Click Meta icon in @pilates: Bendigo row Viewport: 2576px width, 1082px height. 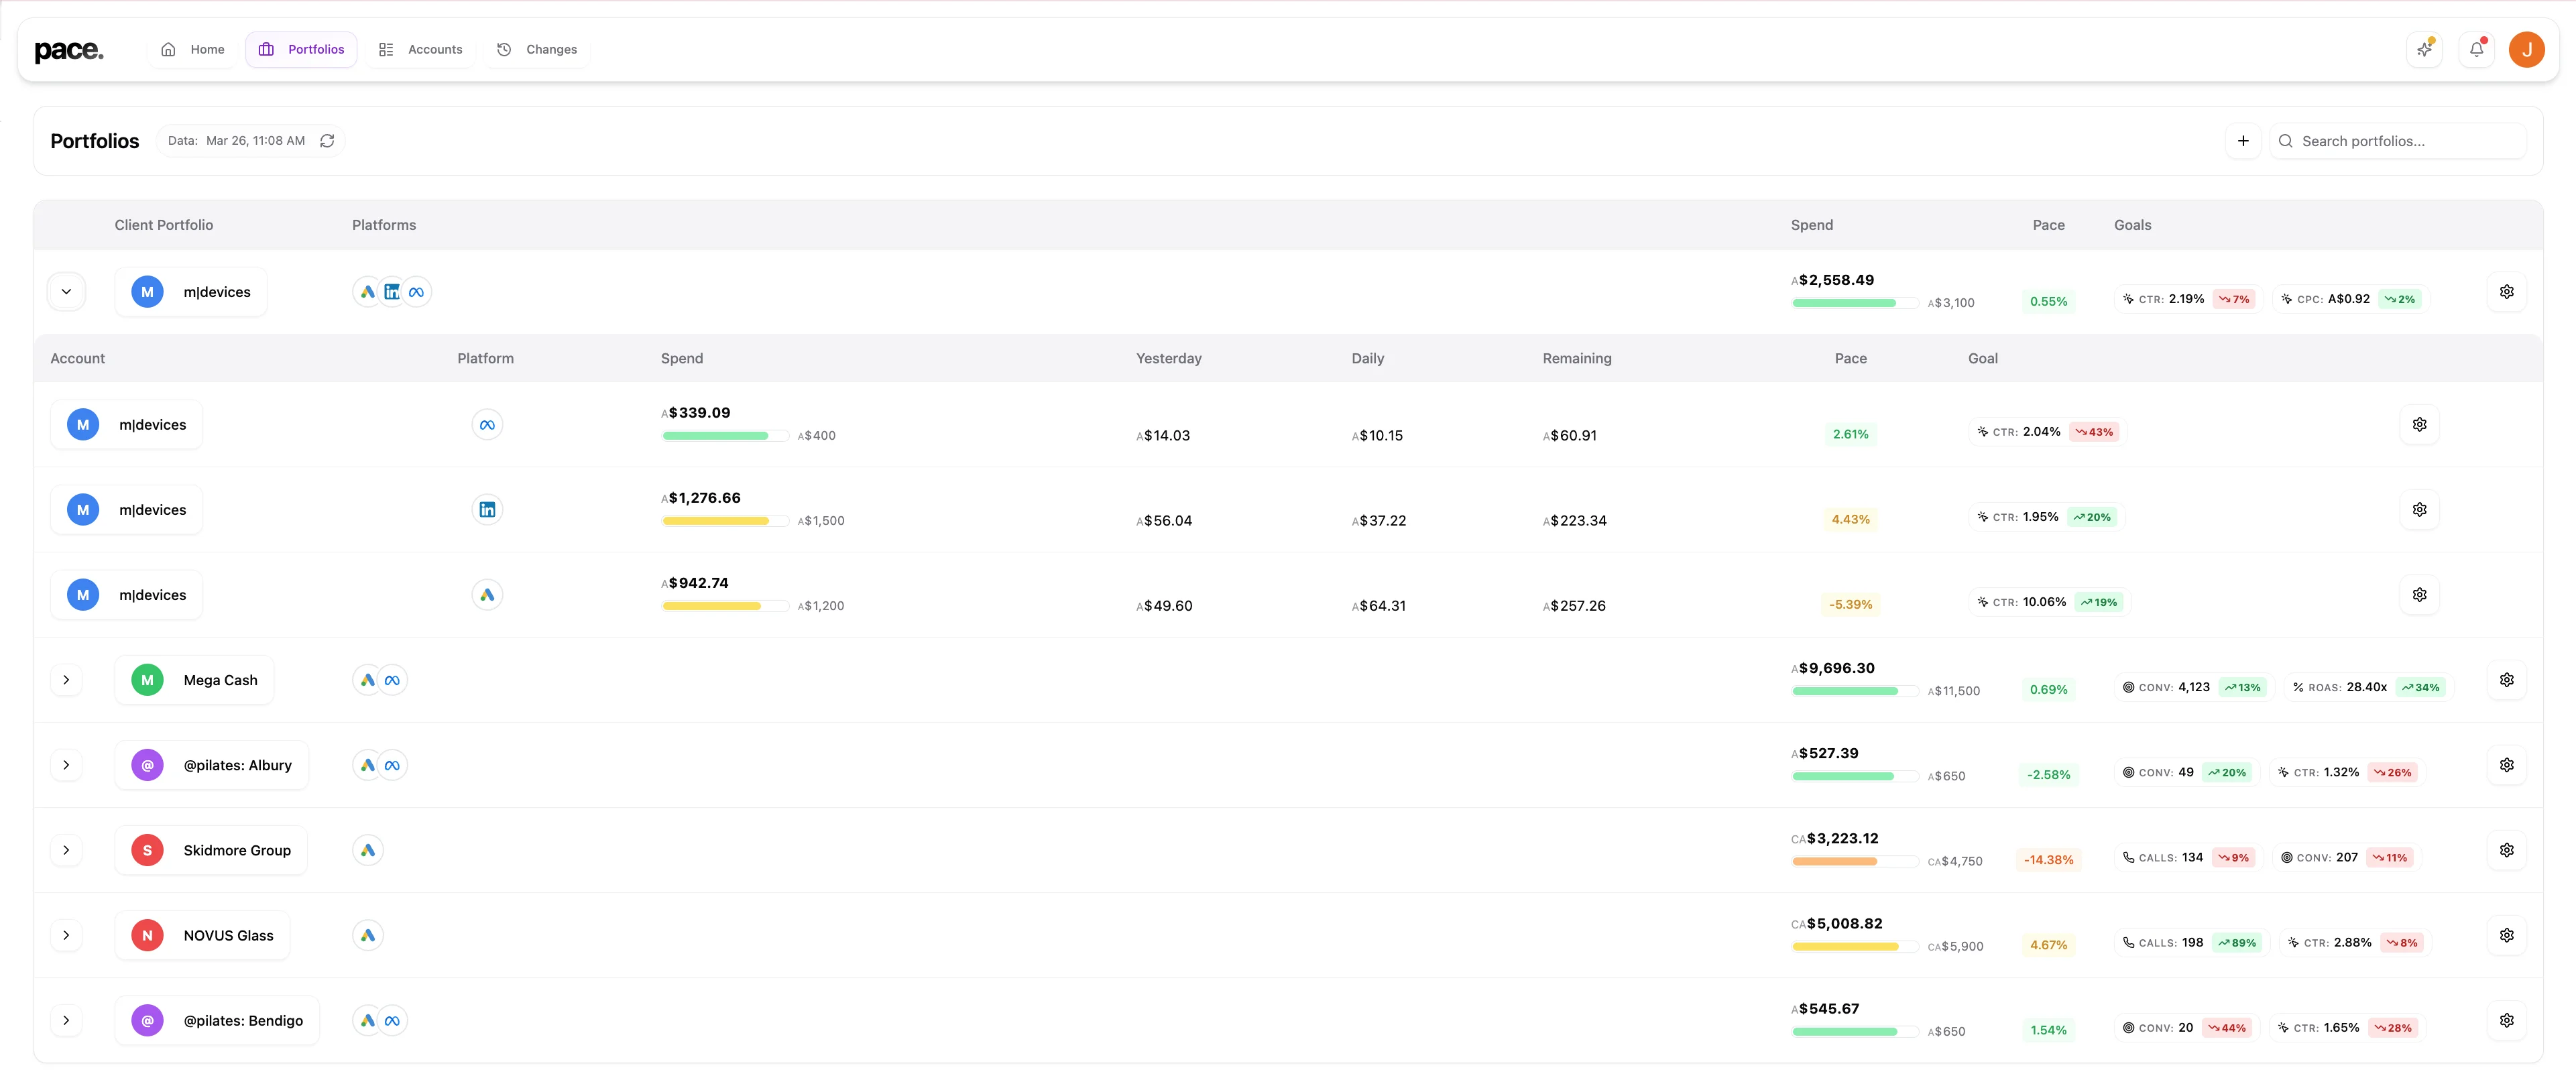tap(392, 1020)
